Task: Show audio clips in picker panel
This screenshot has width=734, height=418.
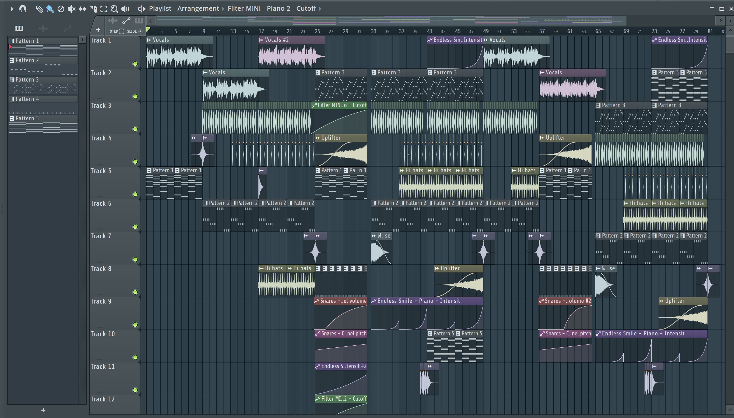Action: click(x=43, y=28)
